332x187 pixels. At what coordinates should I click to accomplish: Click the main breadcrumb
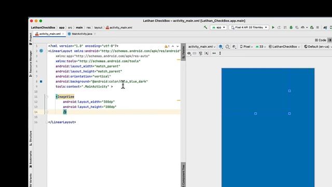[x=79, y=28]
